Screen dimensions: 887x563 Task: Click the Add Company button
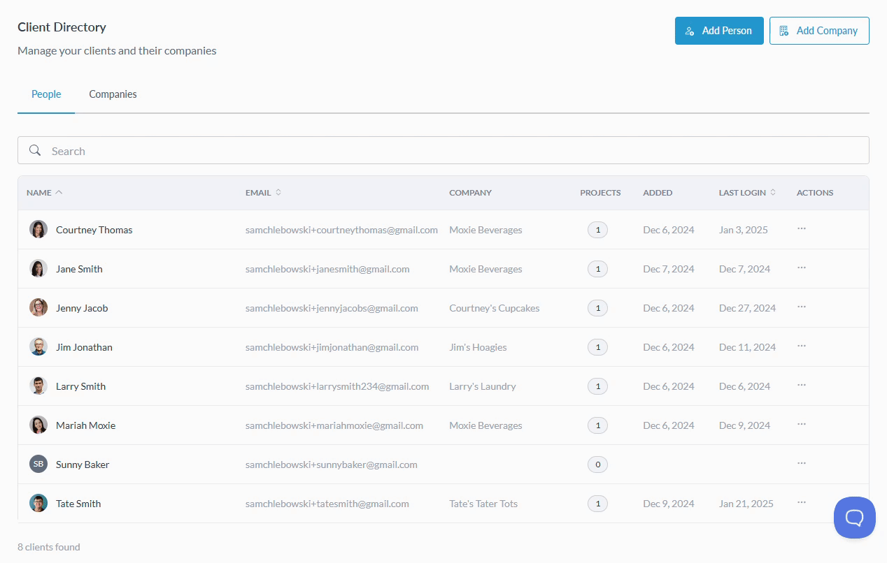point(818,31)
